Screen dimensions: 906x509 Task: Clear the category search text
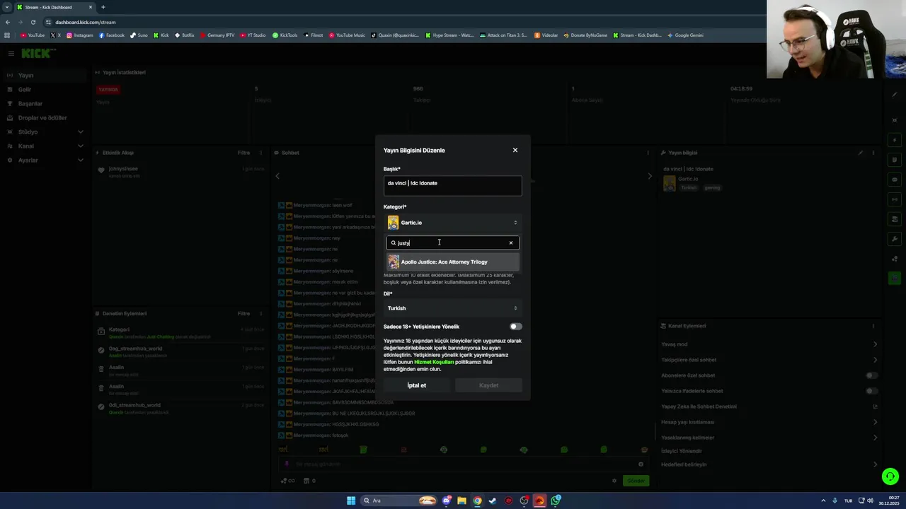coord(511,242)
